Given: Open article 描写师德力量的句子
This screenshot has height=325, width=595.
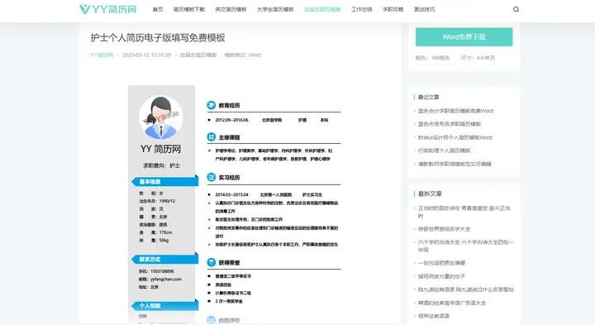Looking at the screenshot, I should point(441,276).
